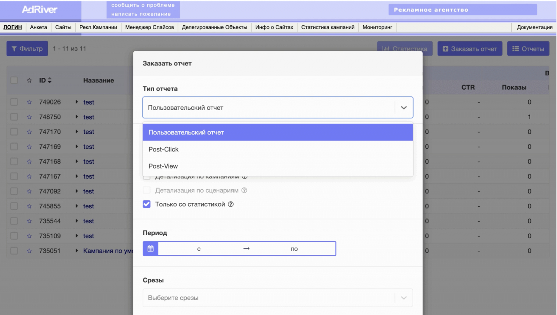Sort table by ID column arrows

(x=49, y=80)
